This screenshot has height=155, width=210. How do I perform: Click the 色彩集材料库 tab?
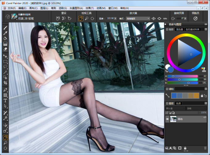192,29
